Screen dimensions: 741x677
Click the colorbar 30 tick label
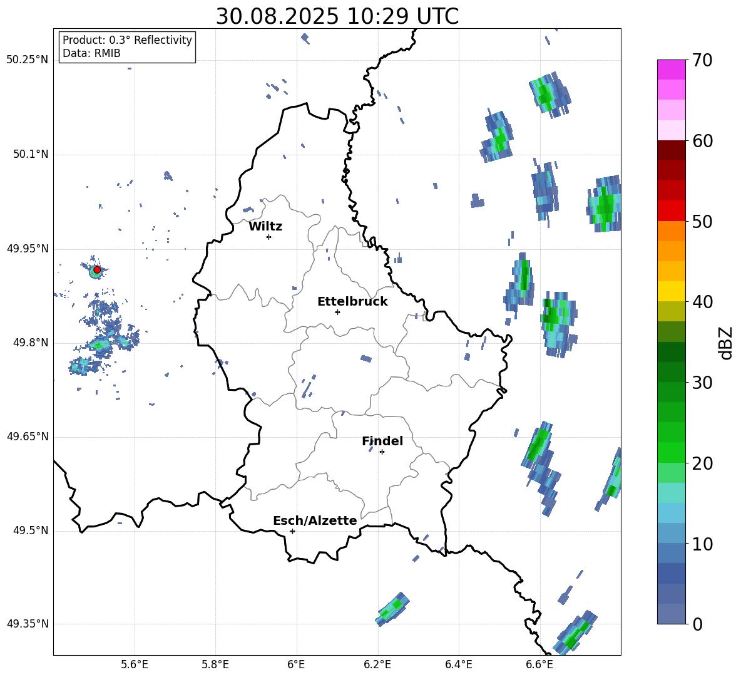click(702, 383)
